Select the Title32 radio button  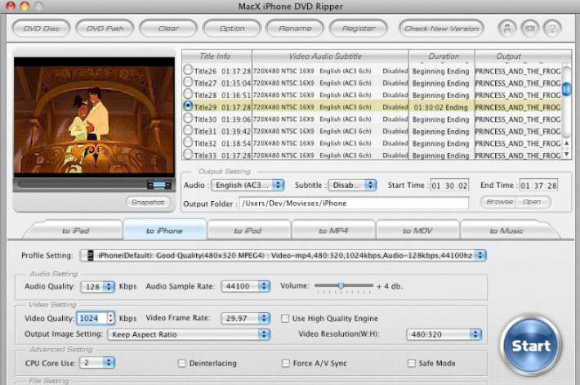[188, 142]
